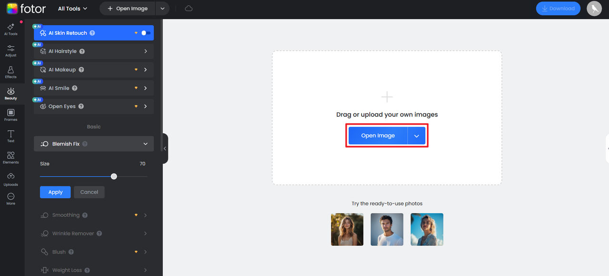Click the Download button
The width and height of the screenshot is (609, 276).
pyautogui.click(x=558, y=9)
